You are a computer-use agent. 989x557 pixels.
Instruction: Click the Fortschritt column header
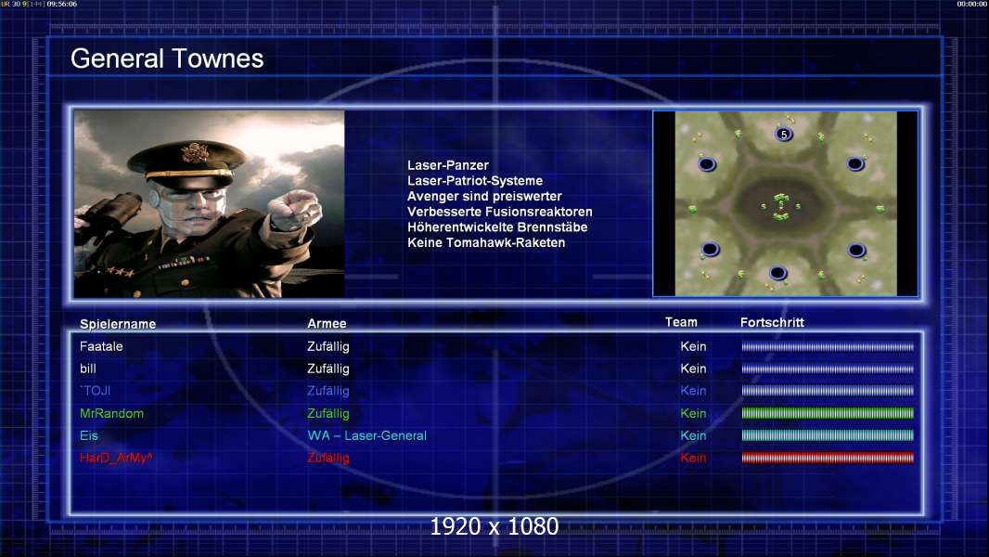click(772, 322)
